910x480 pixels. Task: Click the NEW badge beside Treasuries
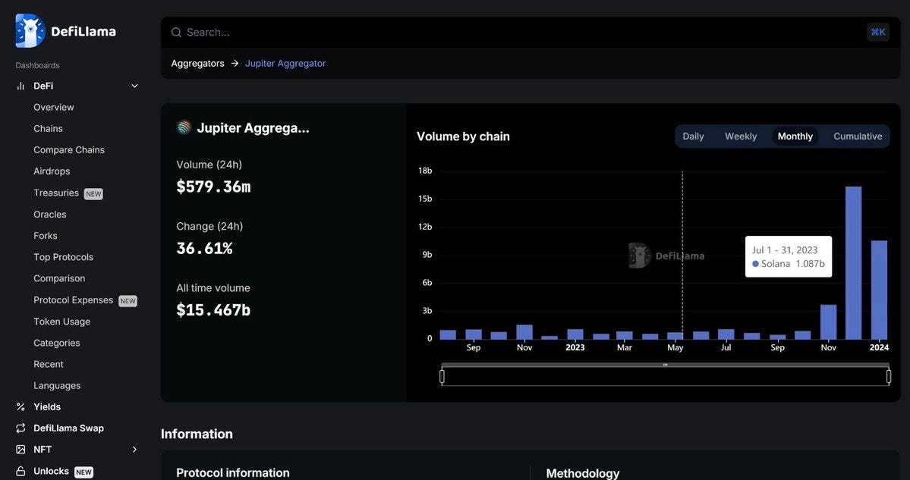pos(93,194)
